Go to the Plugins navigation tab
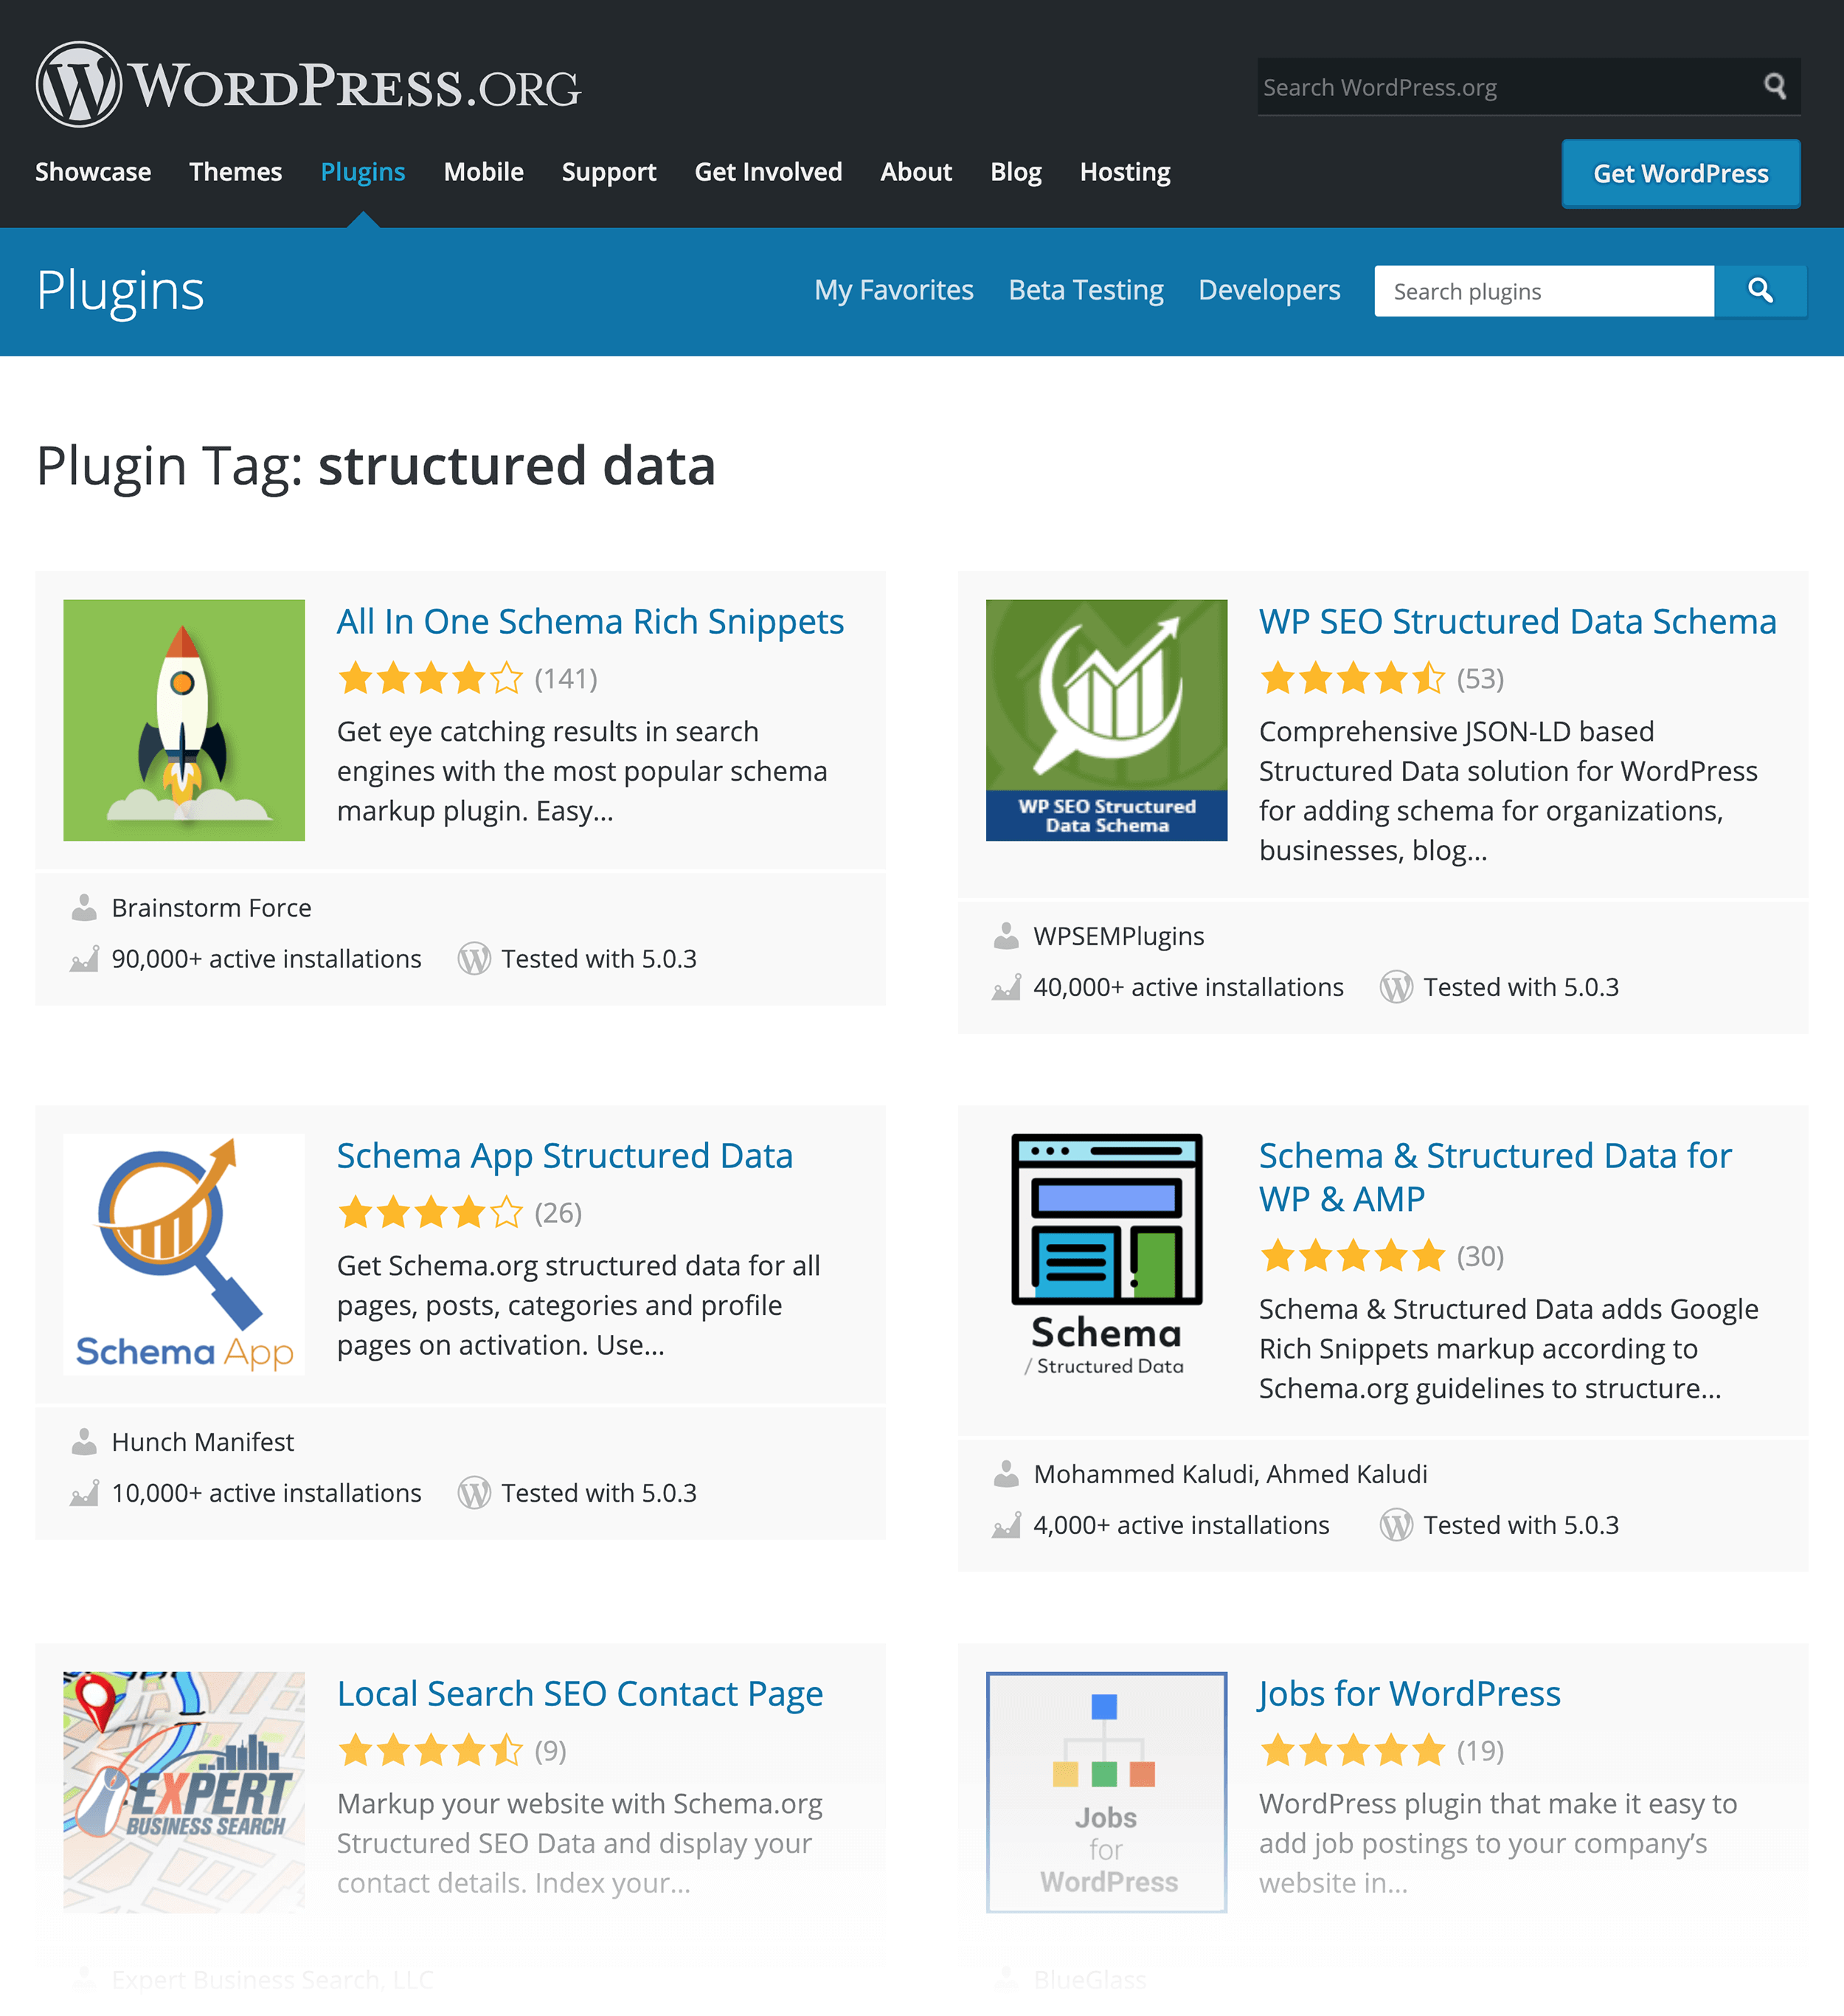This screenshot has height=2016, width=1844. pos(363,172)
